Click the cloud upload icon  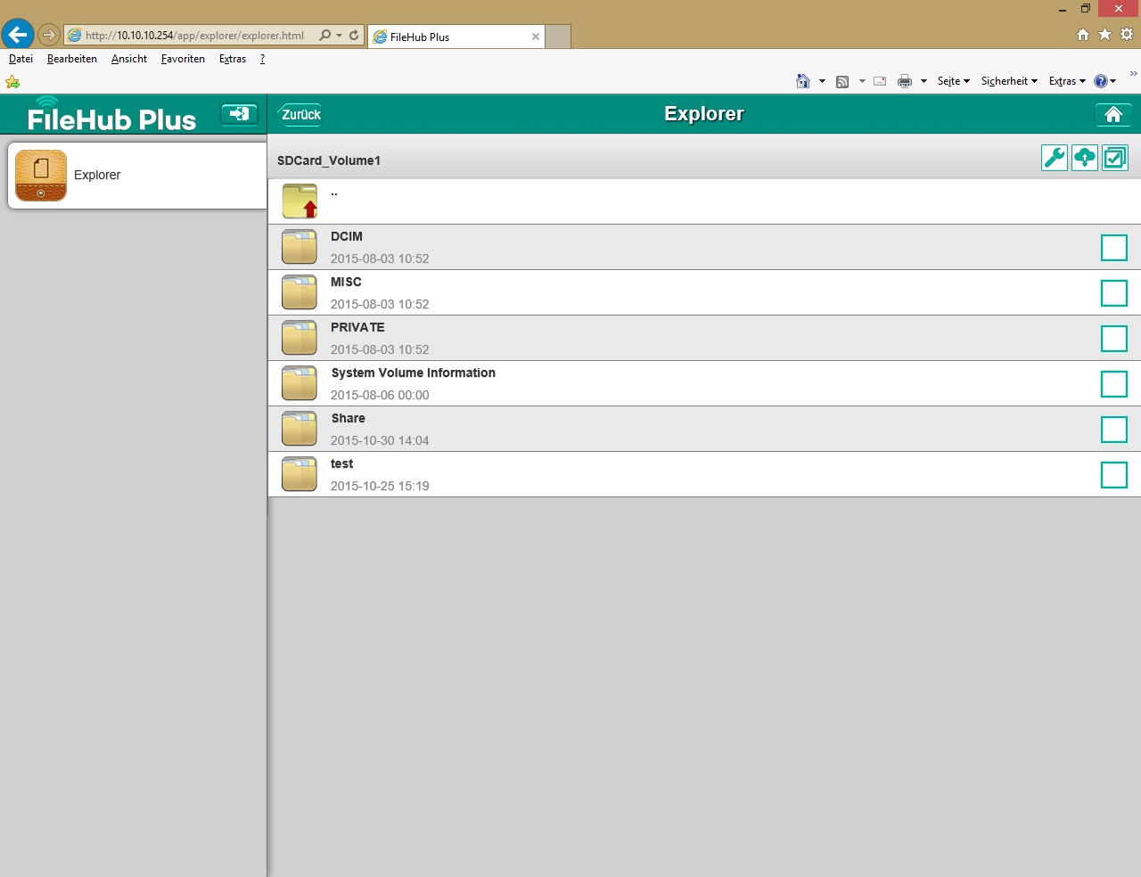pyautogui.click(x=1084, y=158)
